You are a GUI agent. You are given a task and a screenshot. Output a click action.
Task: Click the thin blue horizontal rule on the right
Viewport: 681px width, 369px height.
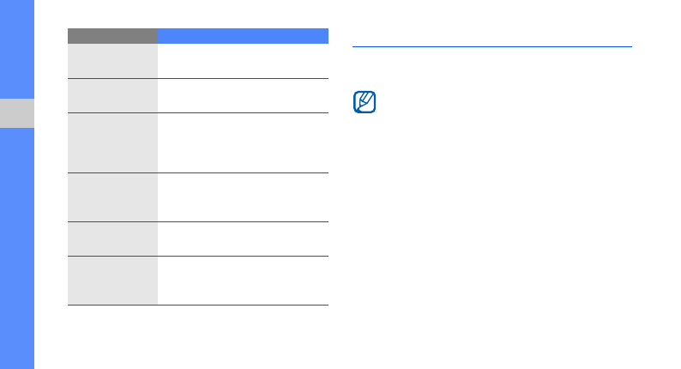[491, 46]
